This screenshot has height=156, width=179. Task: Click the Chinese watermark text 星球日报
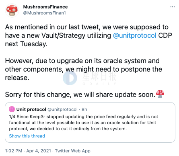pyautogui.click(x=99, y=76)
